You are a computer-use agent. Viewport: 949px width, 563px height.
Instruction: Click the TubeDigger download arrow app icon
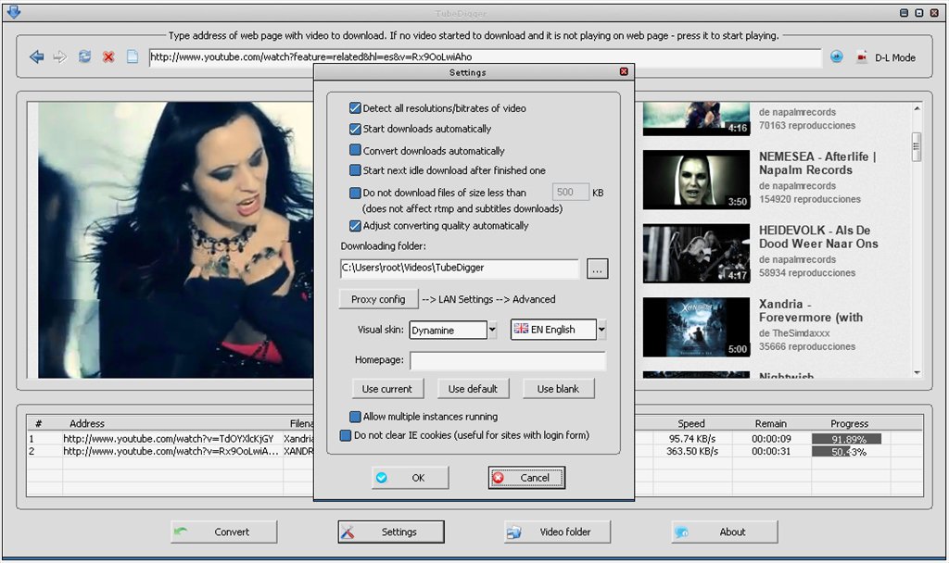[x=13, y=11]
